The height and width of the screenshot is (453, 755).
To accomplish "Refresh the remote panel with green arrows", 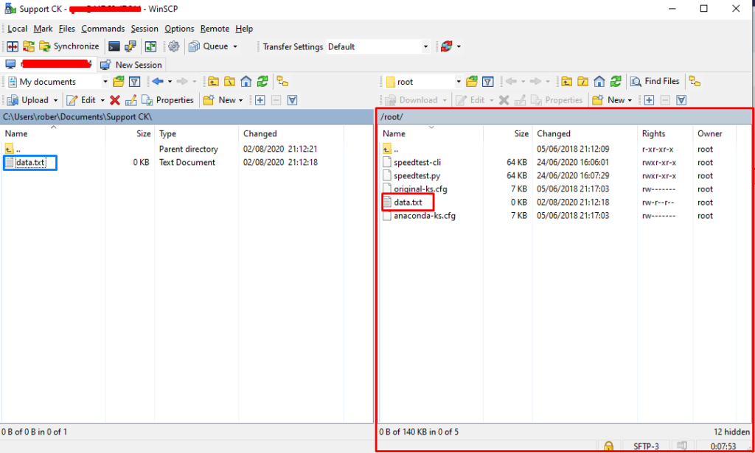I will (616, 82).
